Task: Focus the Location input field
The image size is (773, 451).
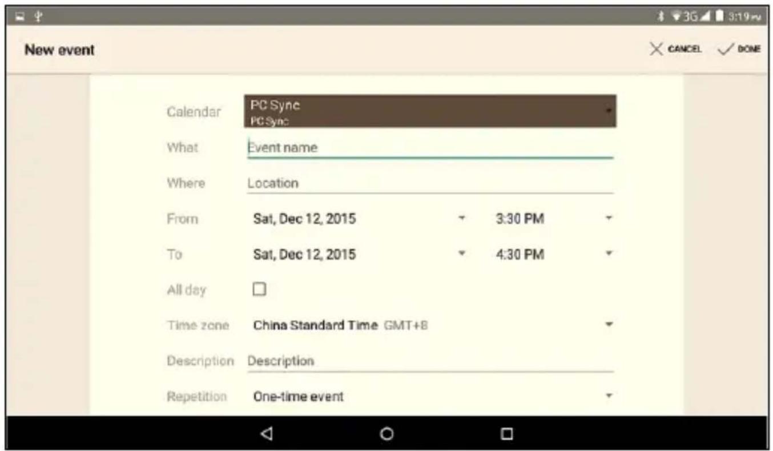Action: [430, 183]
